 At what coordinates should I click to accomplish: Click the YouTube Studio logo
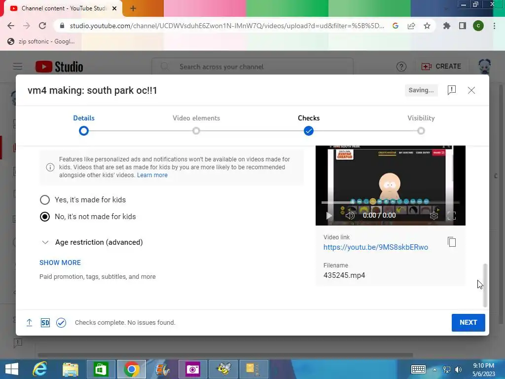tap(59, 67)
